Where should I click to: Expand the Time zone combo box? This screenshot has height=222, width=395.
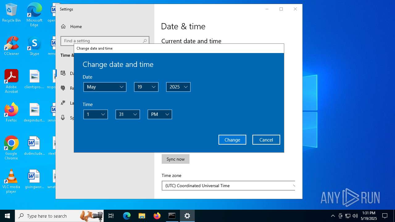tap(228, 186)
